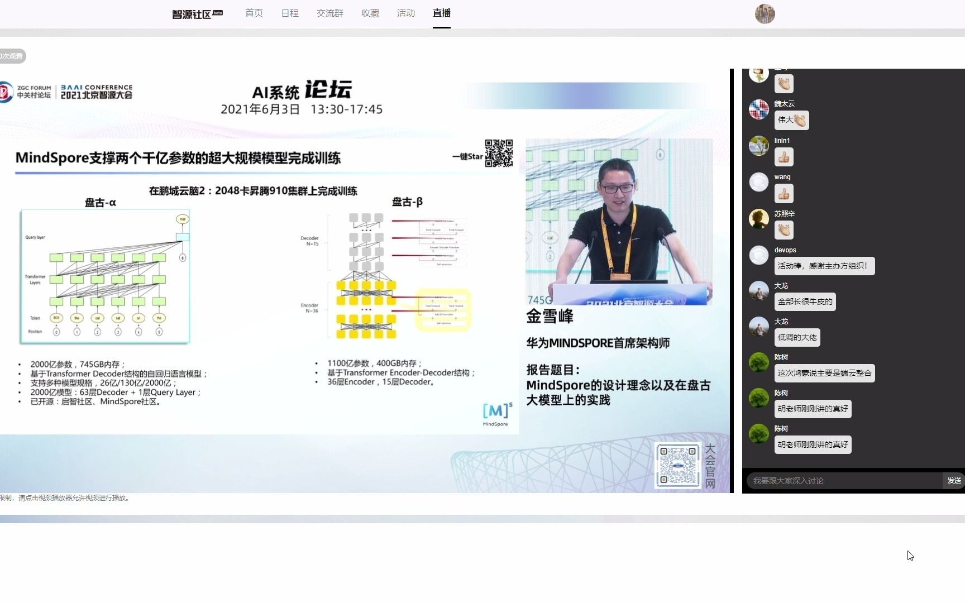Go to 交流群 tab
Viewport: 965px width, 603px height.
click(330, 13)
